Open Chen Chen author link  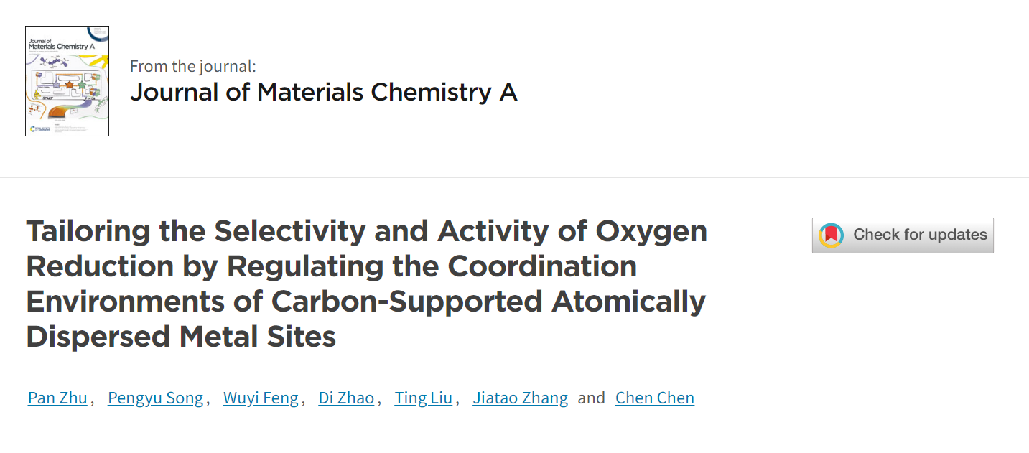tap(654, 398)
